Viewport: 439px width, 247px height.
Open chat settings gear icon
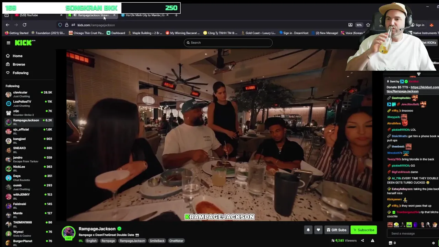tap(433, 243)
